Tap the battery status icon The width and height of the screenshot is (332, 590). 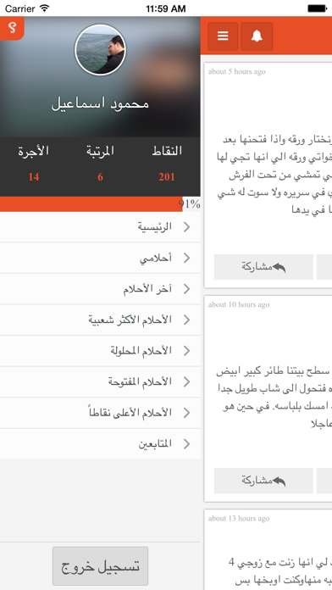(x=317, y=8)
